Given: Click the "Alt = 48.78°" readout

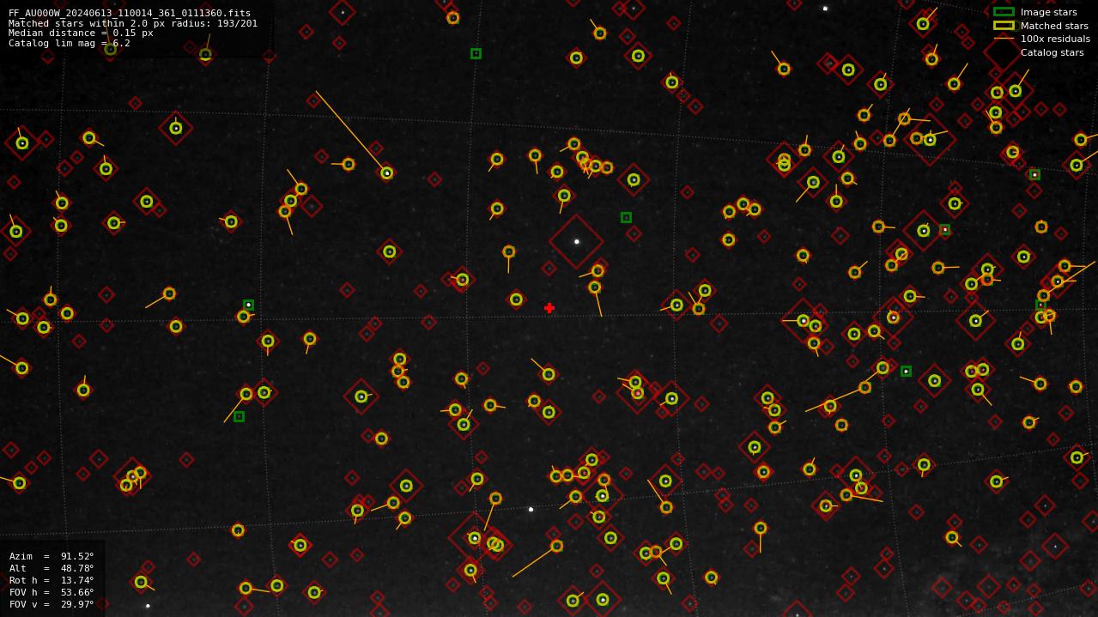Looking at the screenshot, I should [52, 568].
